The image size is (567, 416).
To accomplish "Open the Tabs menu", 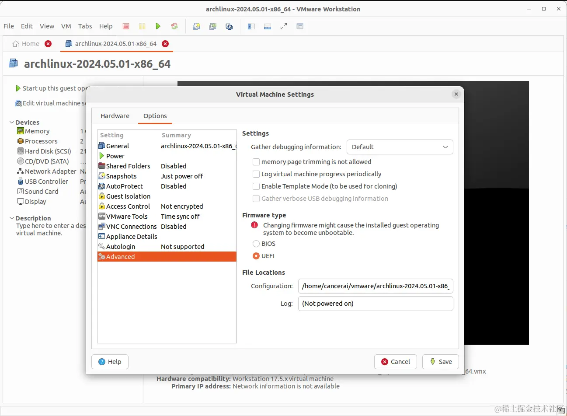I will coord(85,26).
